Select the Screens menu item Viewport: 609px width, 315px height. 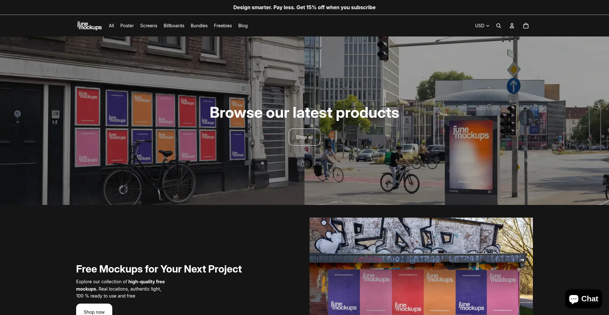pyautogui.click(x=148, y=26)
